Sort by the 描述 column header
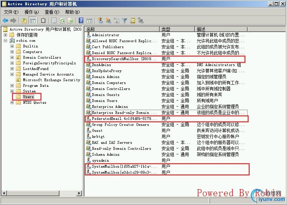287x205 pixels. pyautogui.click(x=221, y=29)
